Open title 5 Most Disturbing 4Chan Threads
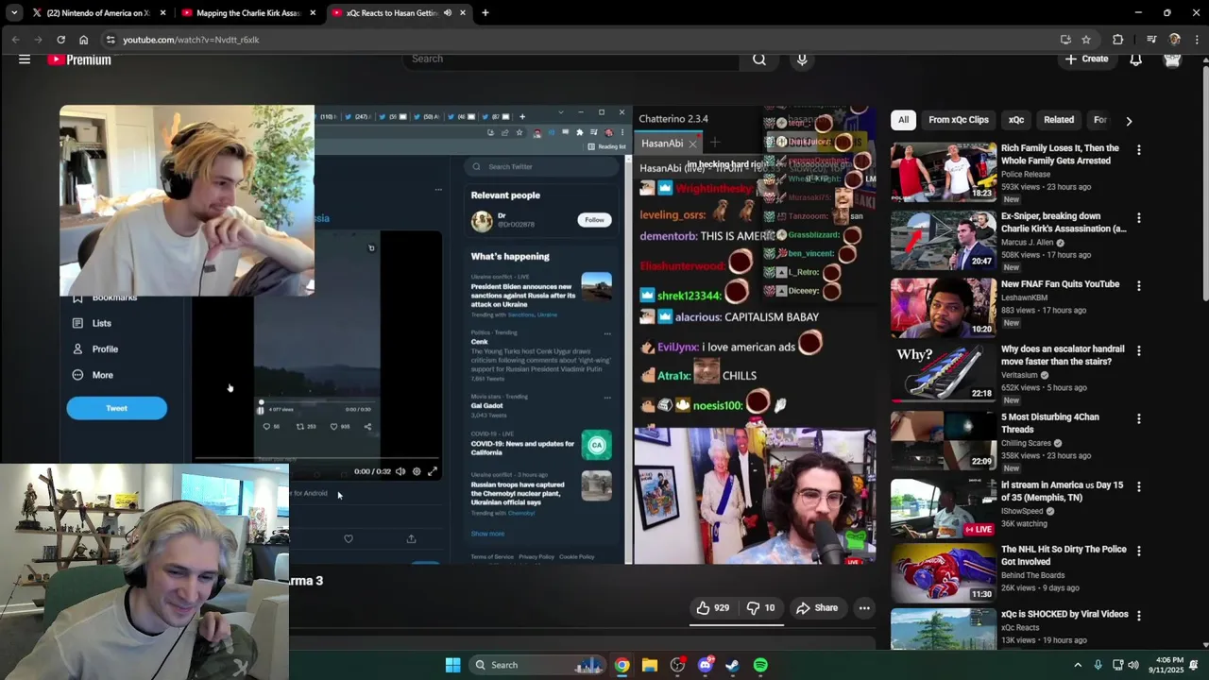 point(1049,423)
